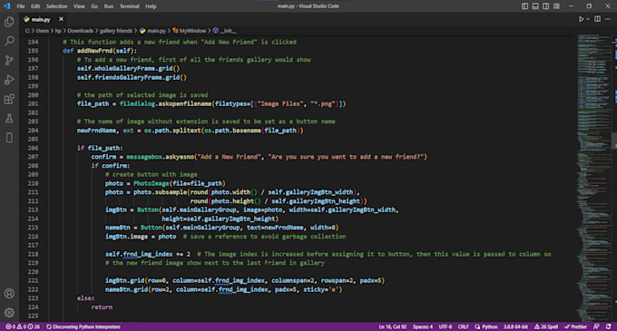Open the MyWindow breadcrumb dropdown
The width and height of the screenshot is (617, 331).
click(190, 31)
